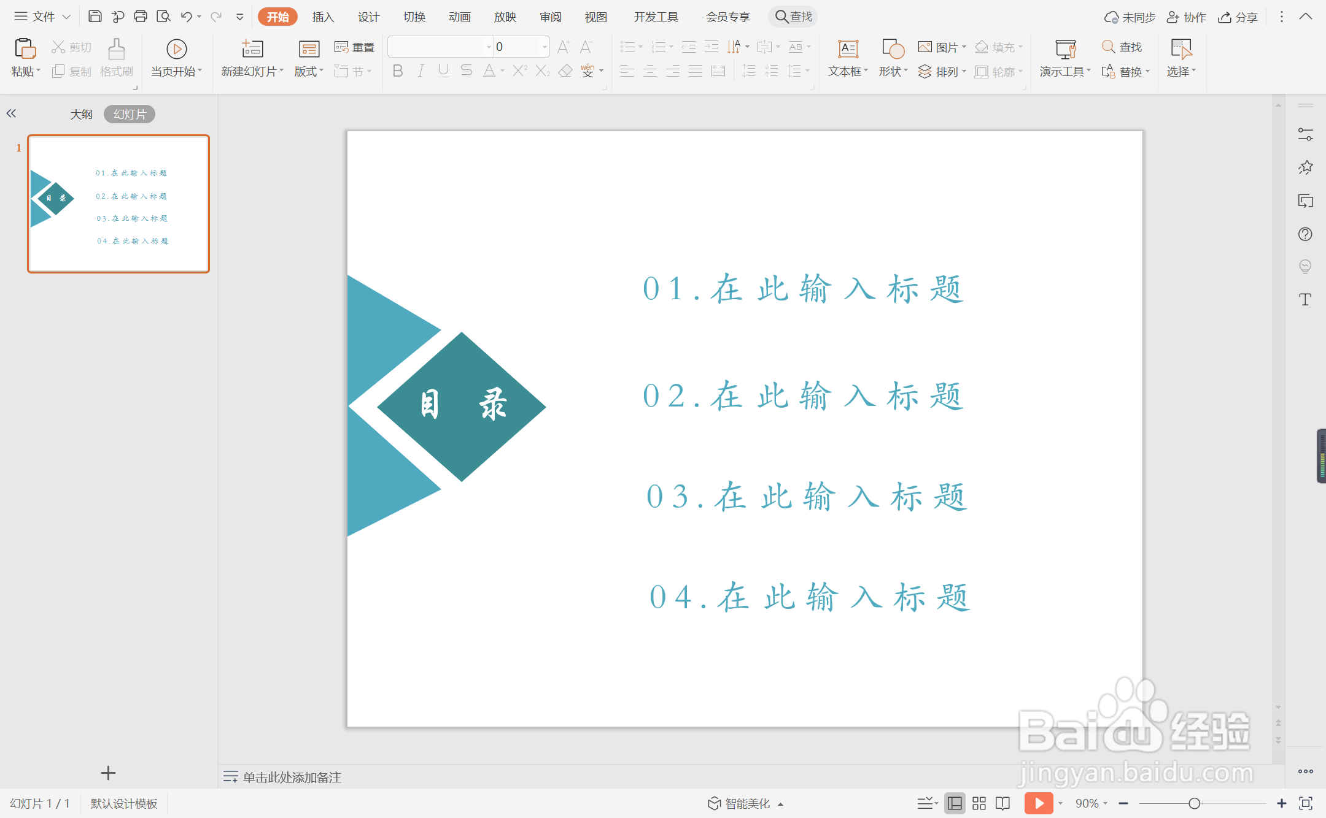The image size is (1326, 818).
Task: Click the zoom slider handle
Action: point(1194,803)
